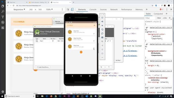Switch to the Elements tab
This screenshot has height=98, width=174.
[x=82, y=10]
